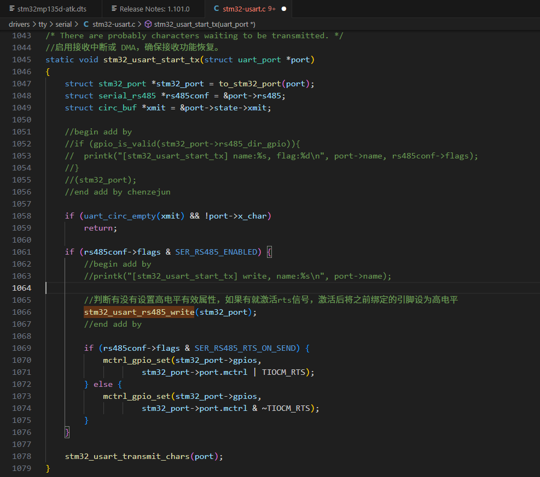
Task: Click TIOCM_RTS on line 1071
Action: click(x=283, y=373)
